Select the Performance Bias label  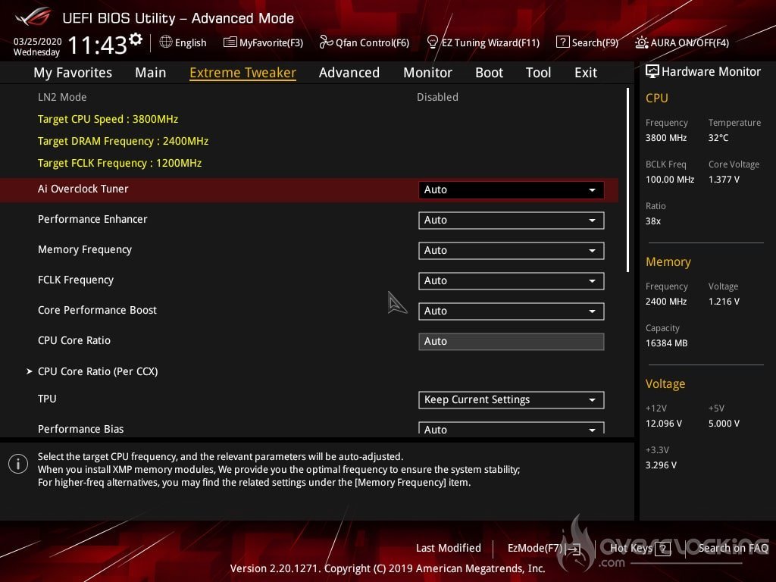[x=80, y=429]
